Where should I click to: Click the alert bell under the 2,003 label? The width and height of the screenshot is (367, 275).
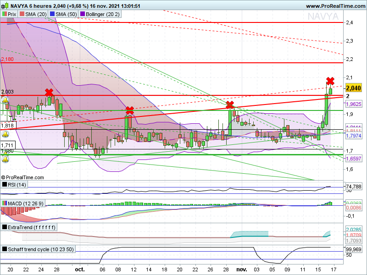click(5, 100)
